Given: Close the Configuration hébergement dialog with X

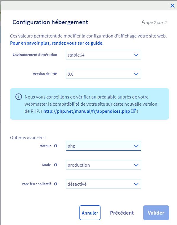Looking at the screenshot, I should tap(173, 6).
